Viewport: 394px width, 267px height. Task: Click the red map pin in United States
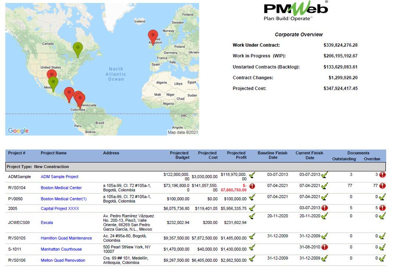pos(52,74)
